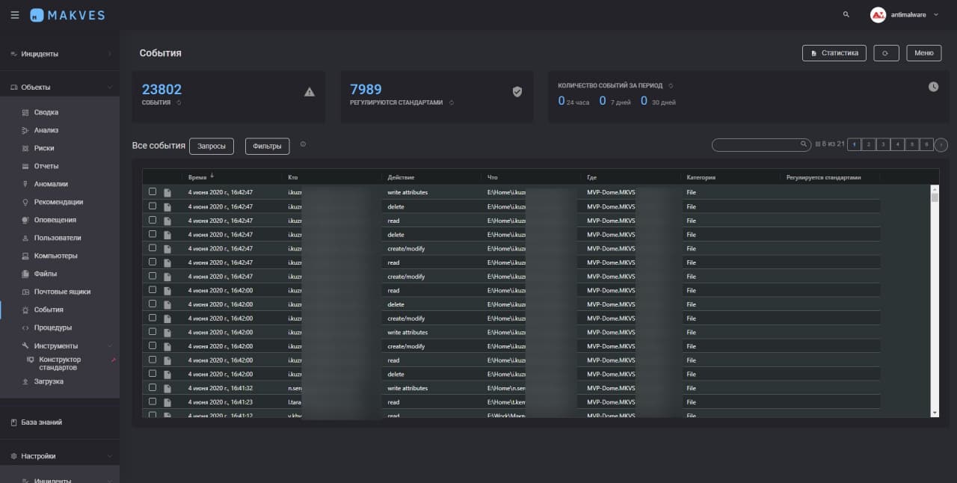Image resolution: width=957 pixels, height=483 pixels.
Task: Click the clock icon on the period card
Action: 933,87
